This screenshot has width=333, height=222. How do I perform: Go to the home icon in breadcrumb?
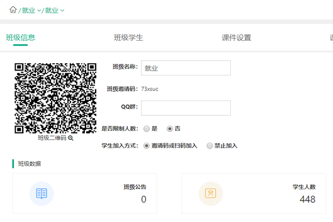point(13,10)
